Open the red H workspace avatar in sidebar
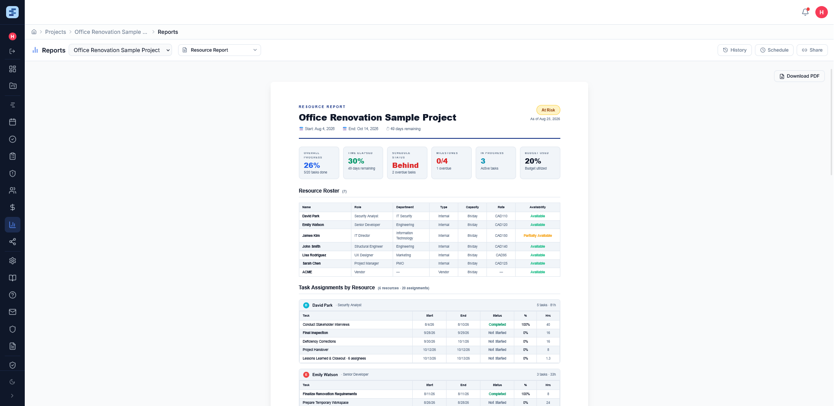This screenshot has width=834, height=406. coord(13,36)
